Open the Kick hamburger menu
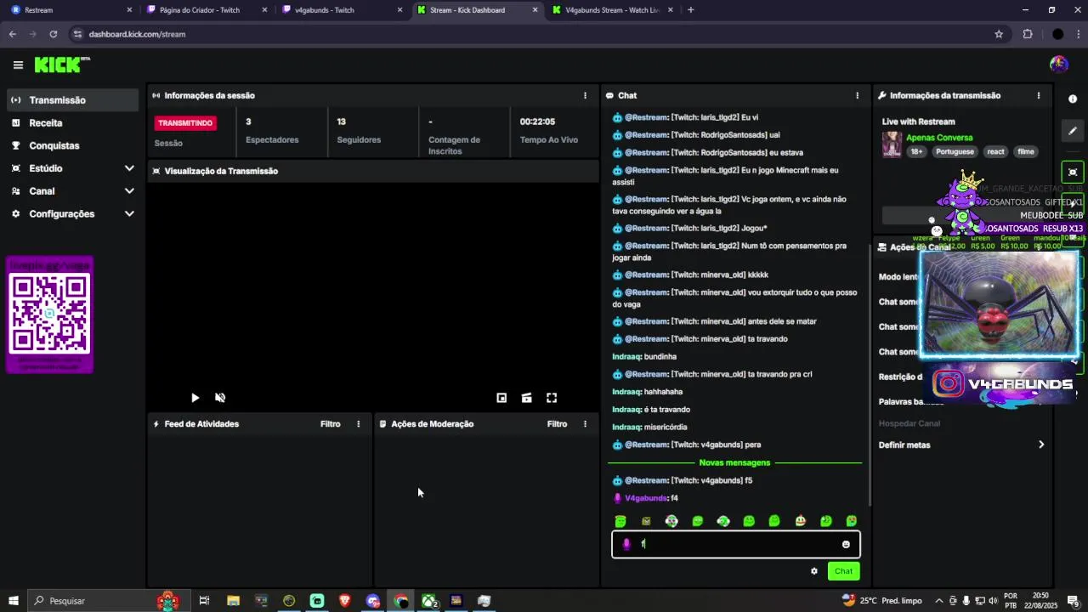The height and width of the screenshot is (612, 1088). (18, 65)
